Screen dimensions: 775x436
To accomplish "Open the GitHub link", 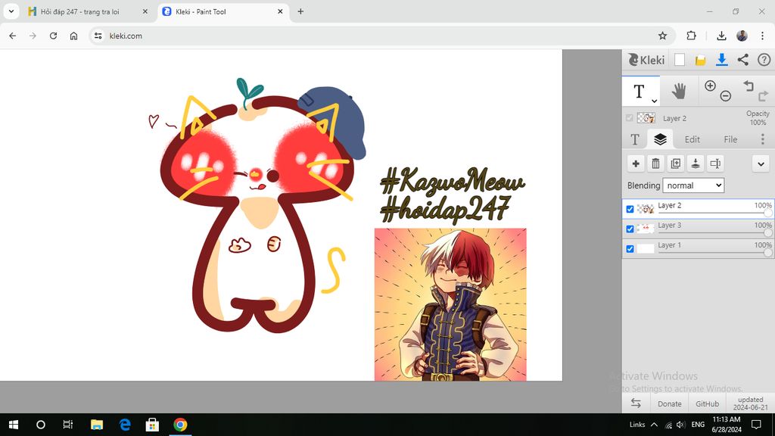I will [708, 404].
